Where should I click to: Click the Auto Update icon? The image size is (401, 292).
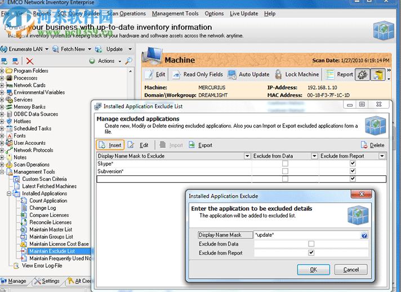coord(231,74)
